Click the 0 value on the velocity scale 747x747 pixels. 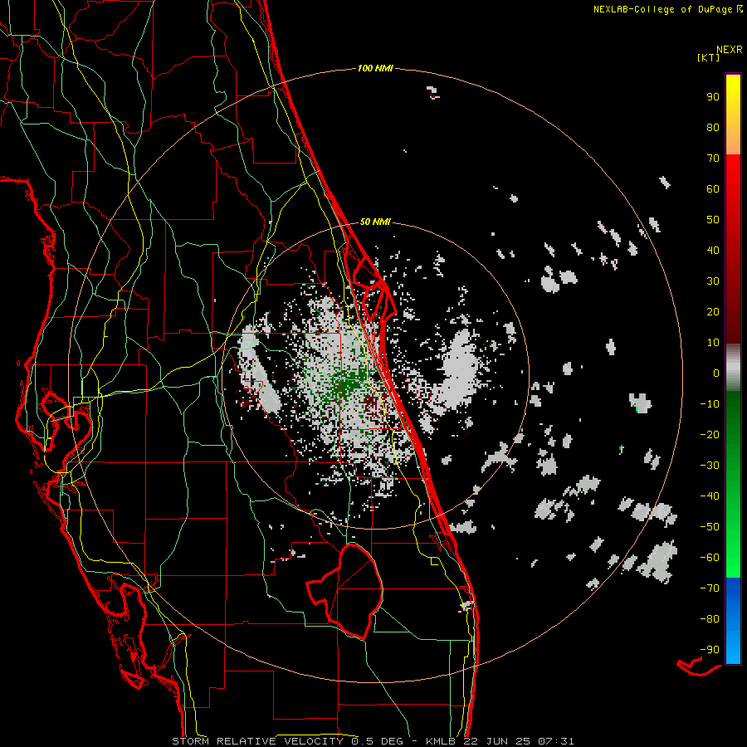point(716,373)
